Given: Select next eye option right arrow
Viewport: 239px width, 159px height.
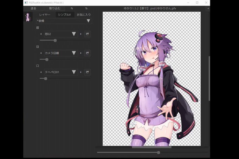Looking at the screenshot, I should pos(81,53).
